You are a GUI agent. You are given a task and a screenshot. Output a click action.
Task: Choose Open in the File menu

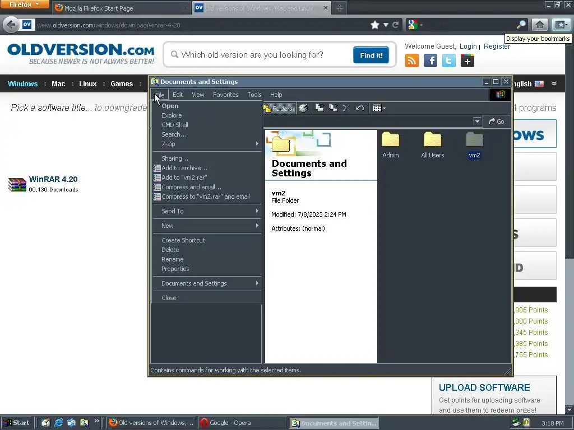pyautogui.click(x=207, y=106)
